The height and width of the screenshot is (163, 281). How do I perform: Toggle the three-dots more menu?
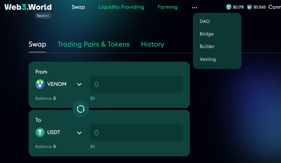195,8
